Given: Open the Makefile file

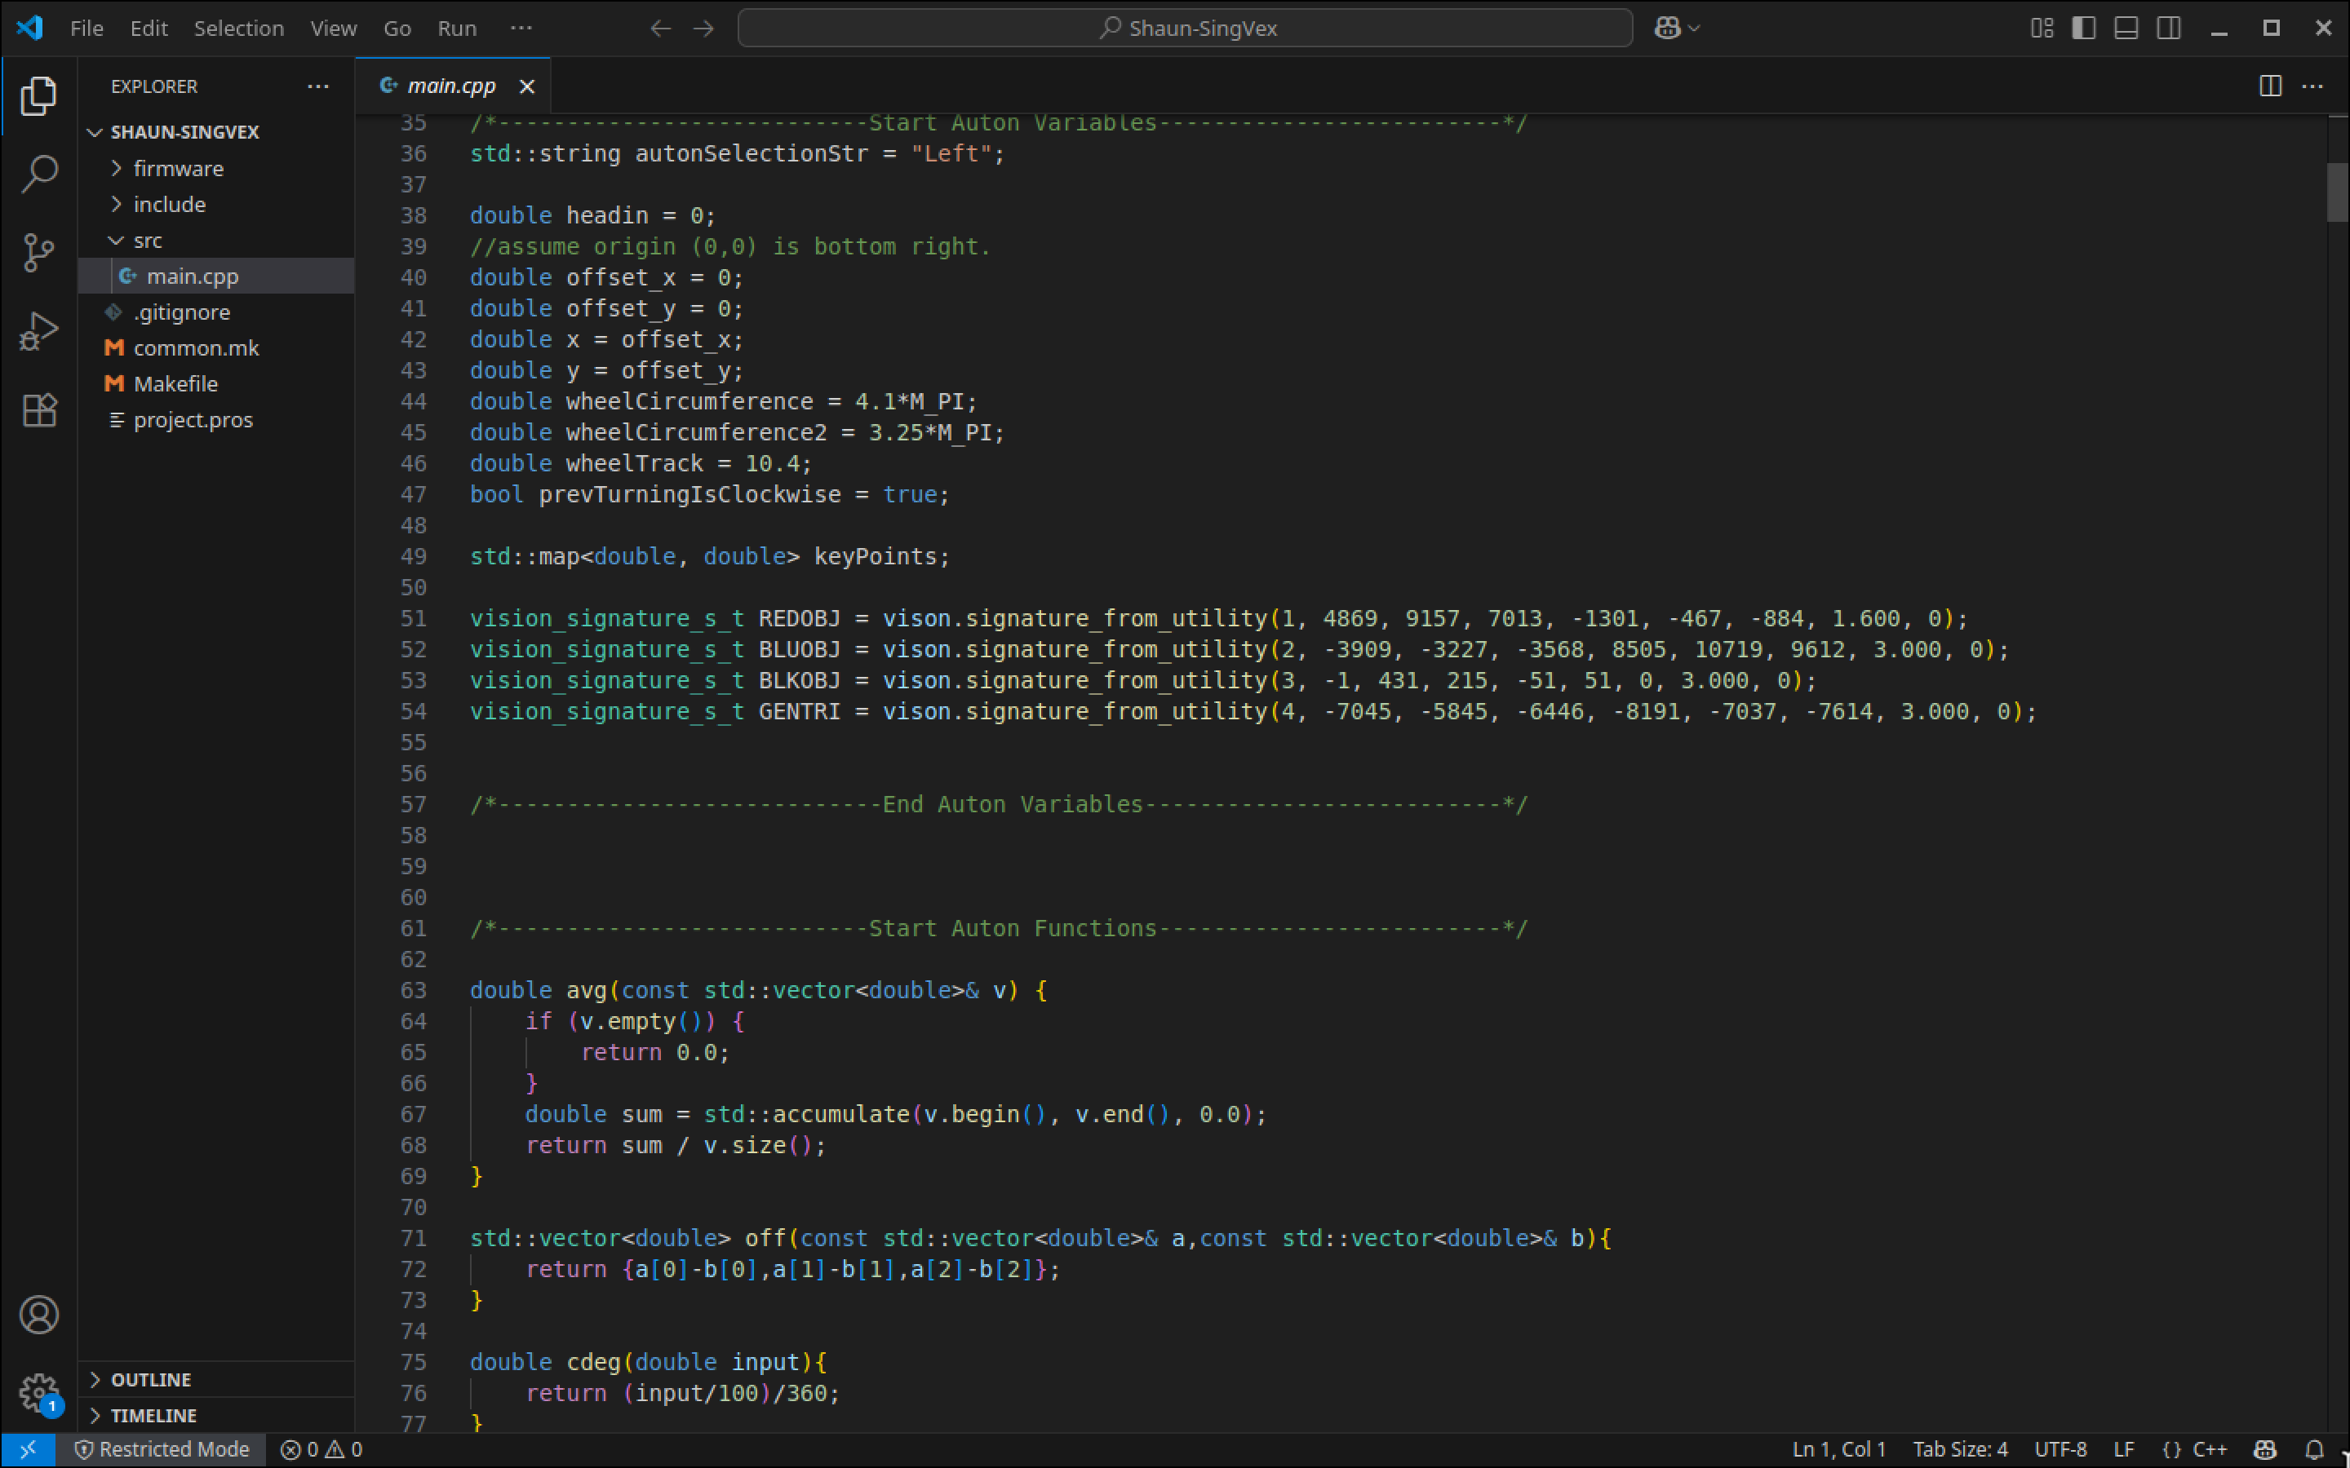Looking at the screenshot, I should click(215, 383).
